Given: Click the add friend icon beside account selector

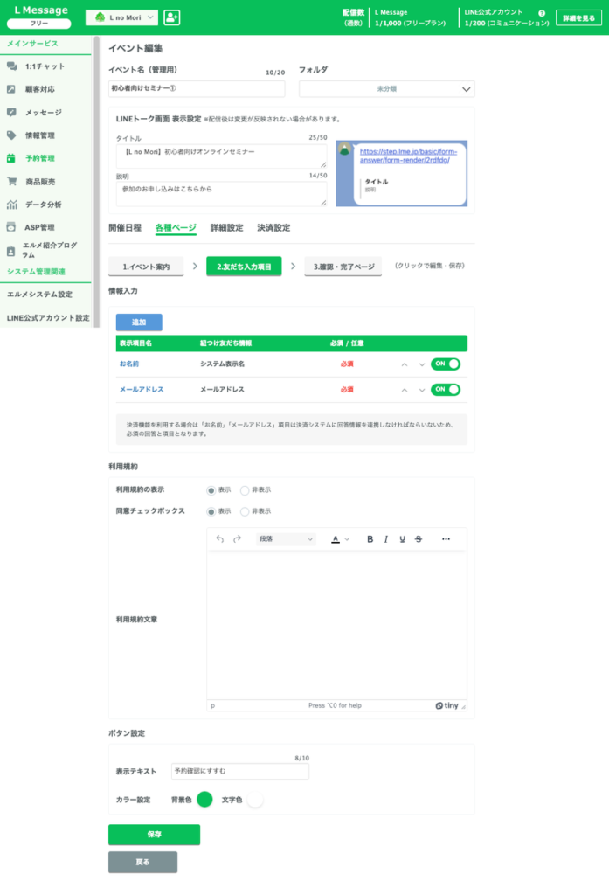Looking at the screenshot, I should click(171, 17).
